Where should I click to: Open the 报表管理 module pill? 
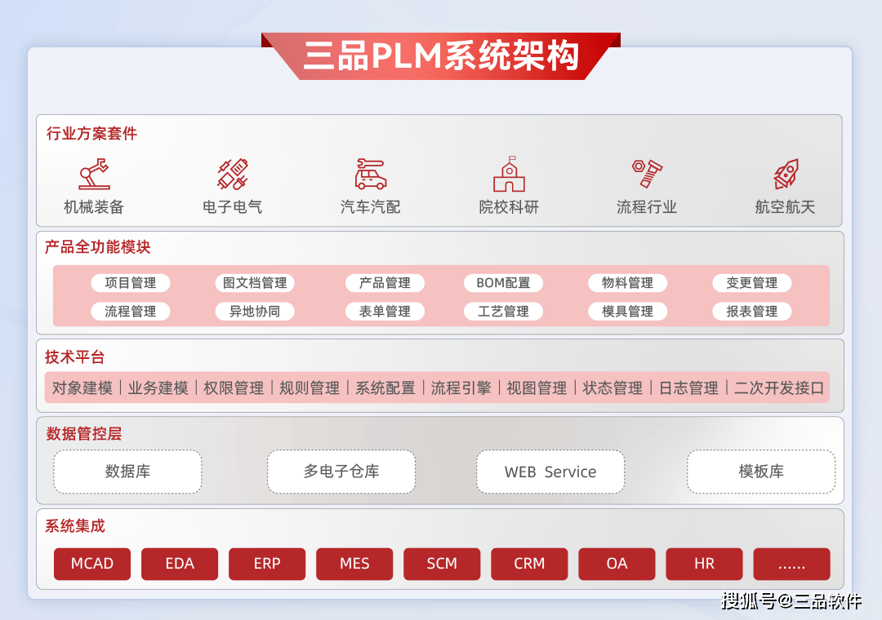pos(752,312)
